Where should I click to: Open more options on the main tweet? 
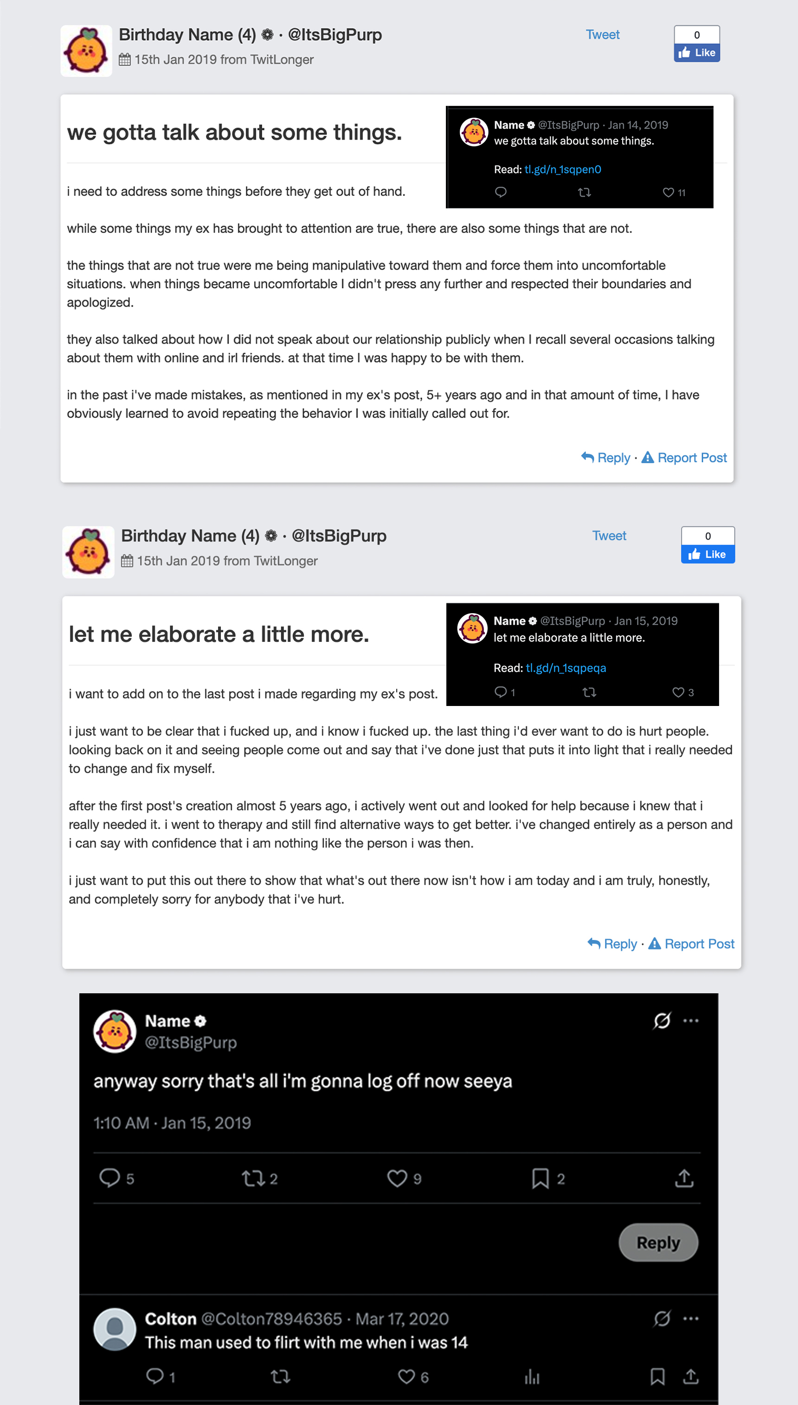[x=690, y=1021]
